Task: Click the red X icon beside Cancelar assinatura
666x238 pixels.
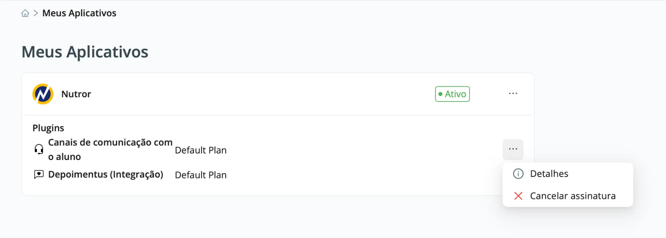Action: click(518, 196)
